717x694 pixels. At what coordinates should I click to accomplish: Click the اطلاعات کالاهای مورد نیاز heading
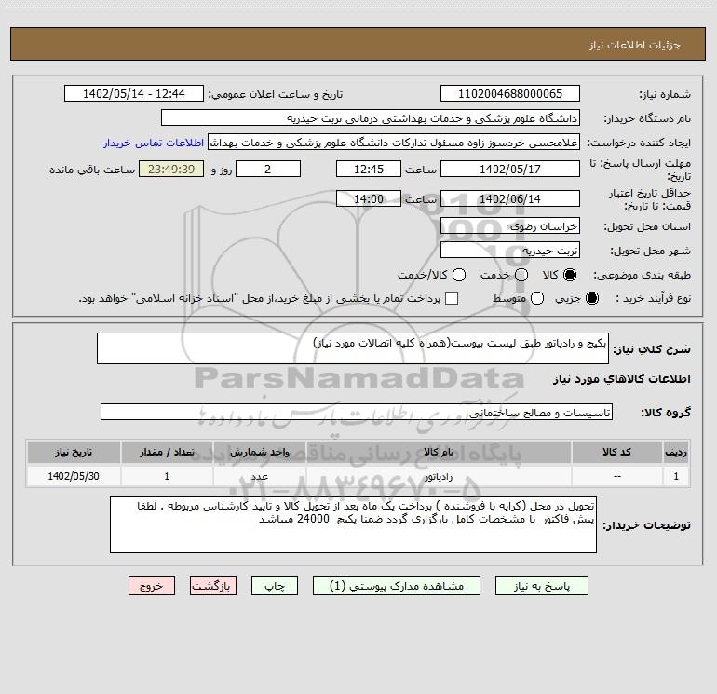pyautogui.click(x=622, y=379)
